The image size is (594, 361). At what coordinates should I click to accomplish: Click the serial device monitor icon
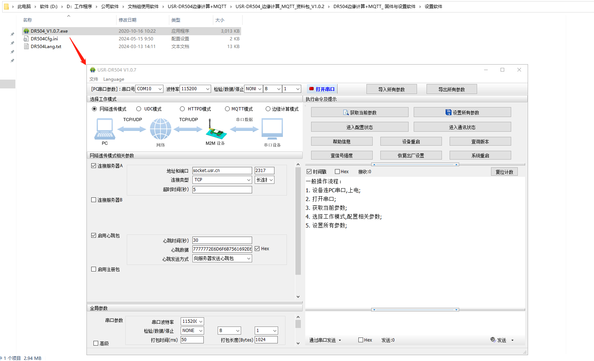click(272, 129)
